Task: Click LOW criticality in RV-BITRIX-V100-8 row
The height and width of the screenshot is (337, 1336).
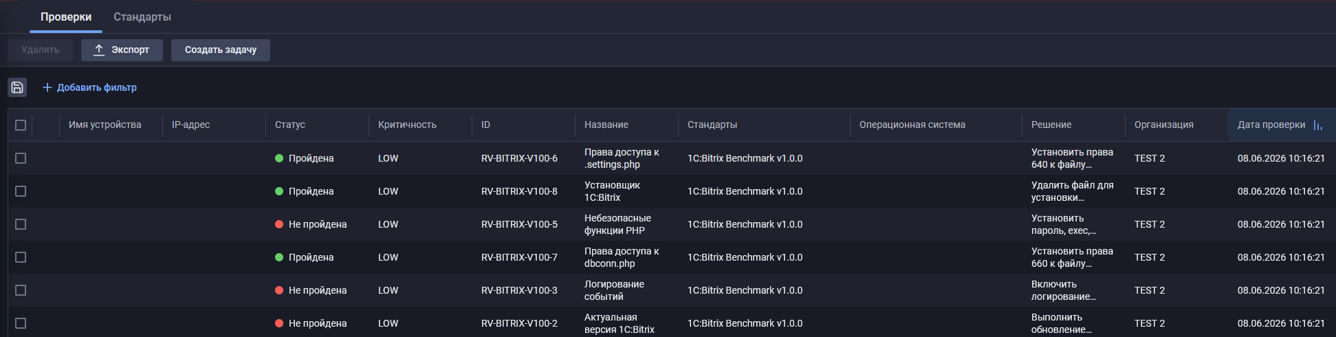Action: [x=388, y=191]
